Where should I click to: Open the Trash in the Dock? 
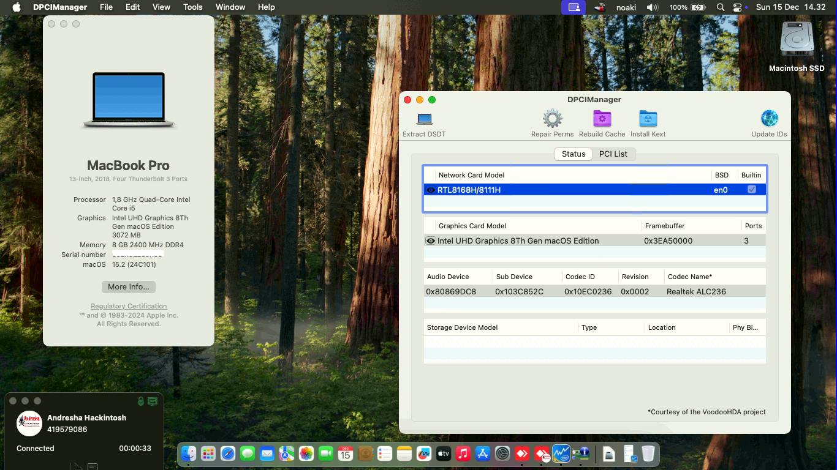point(647,453)
